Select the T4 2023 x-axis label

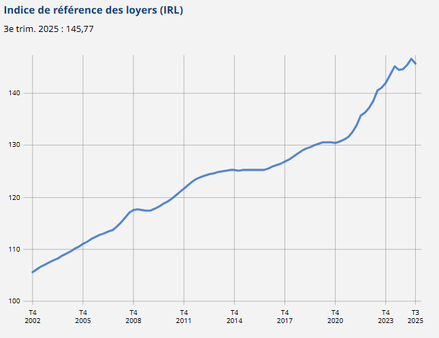[385, 316]
